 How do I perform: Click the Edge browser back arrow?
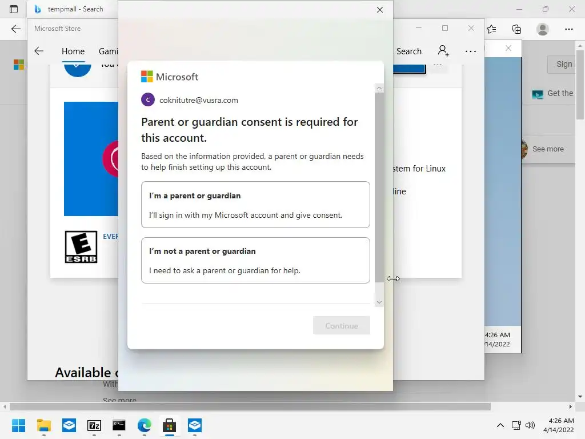pyautogui.click(x=15, y=29)
